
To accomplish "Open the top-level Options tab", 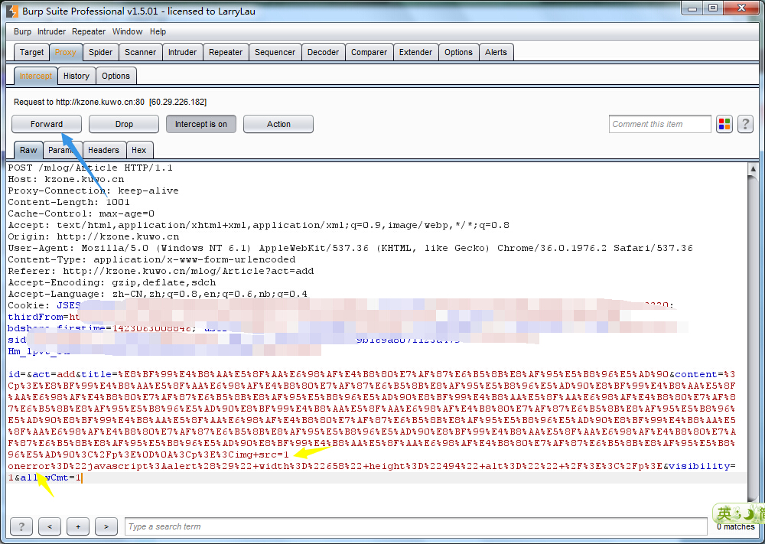I will pyautogui.click(x=458, y=52).
